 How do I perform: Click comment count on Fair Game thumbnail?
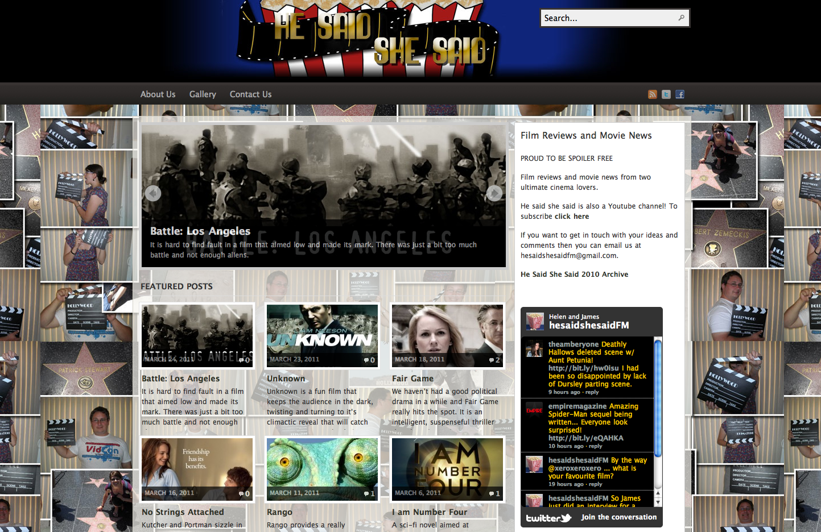(x=494, y=360)
